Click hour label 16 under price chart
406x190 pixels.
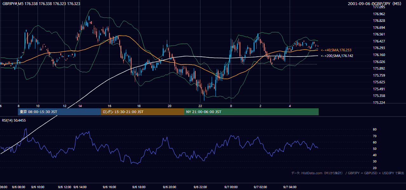click(109, 106)
